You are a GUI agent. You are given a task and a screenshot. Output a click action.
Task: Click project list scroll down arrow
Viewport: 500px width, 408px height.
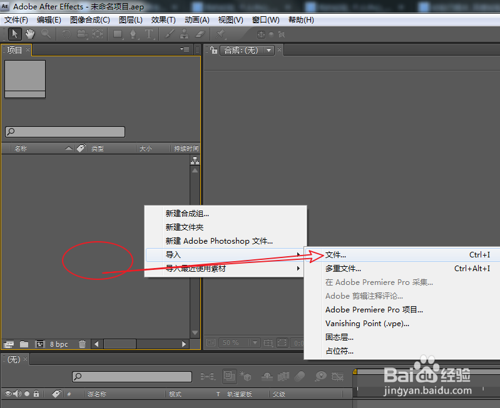pyautogui.click(x=195, y=333)
